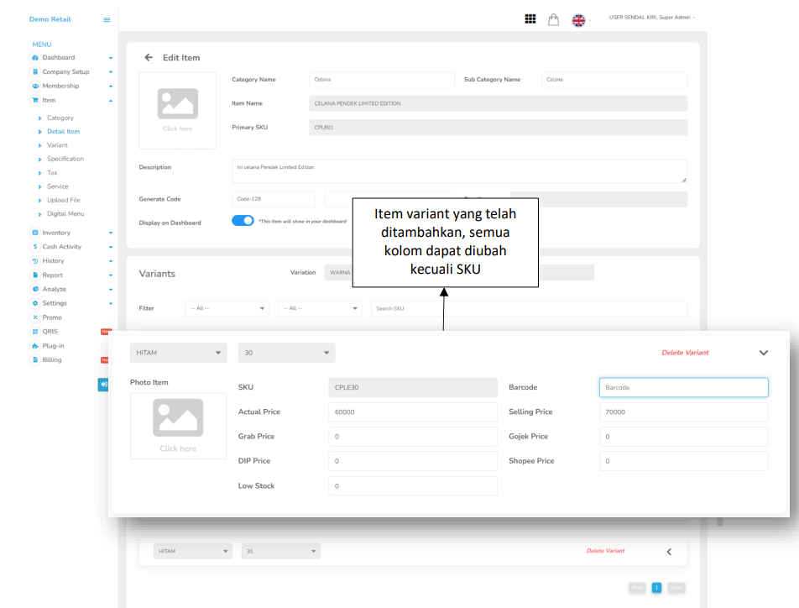The width and height of the screenshot is (799, 608).
Task: Click the Dashboard icon in sidebar
Action: tap(35, 58)
